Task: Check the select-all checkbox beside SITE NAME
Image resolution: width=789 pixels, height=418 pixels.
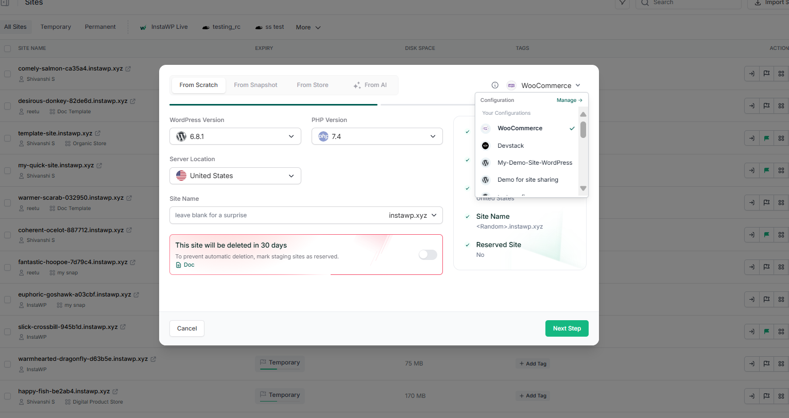Action: (x=7, y=48)
